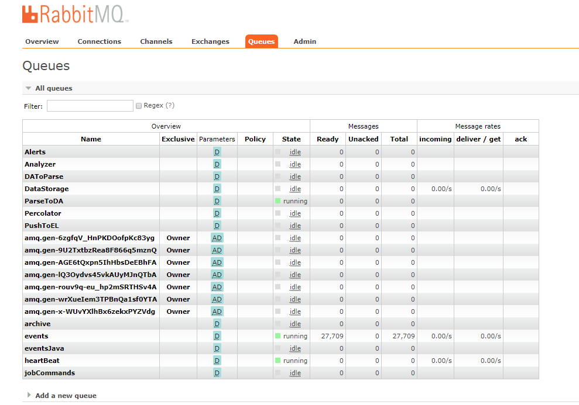Sort by the Exclusive column header

point(178,139)
